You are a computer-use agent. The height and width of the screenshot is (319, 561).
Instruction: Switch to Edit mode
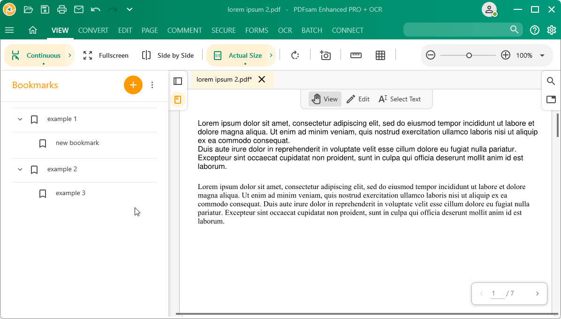click(358, 99)
